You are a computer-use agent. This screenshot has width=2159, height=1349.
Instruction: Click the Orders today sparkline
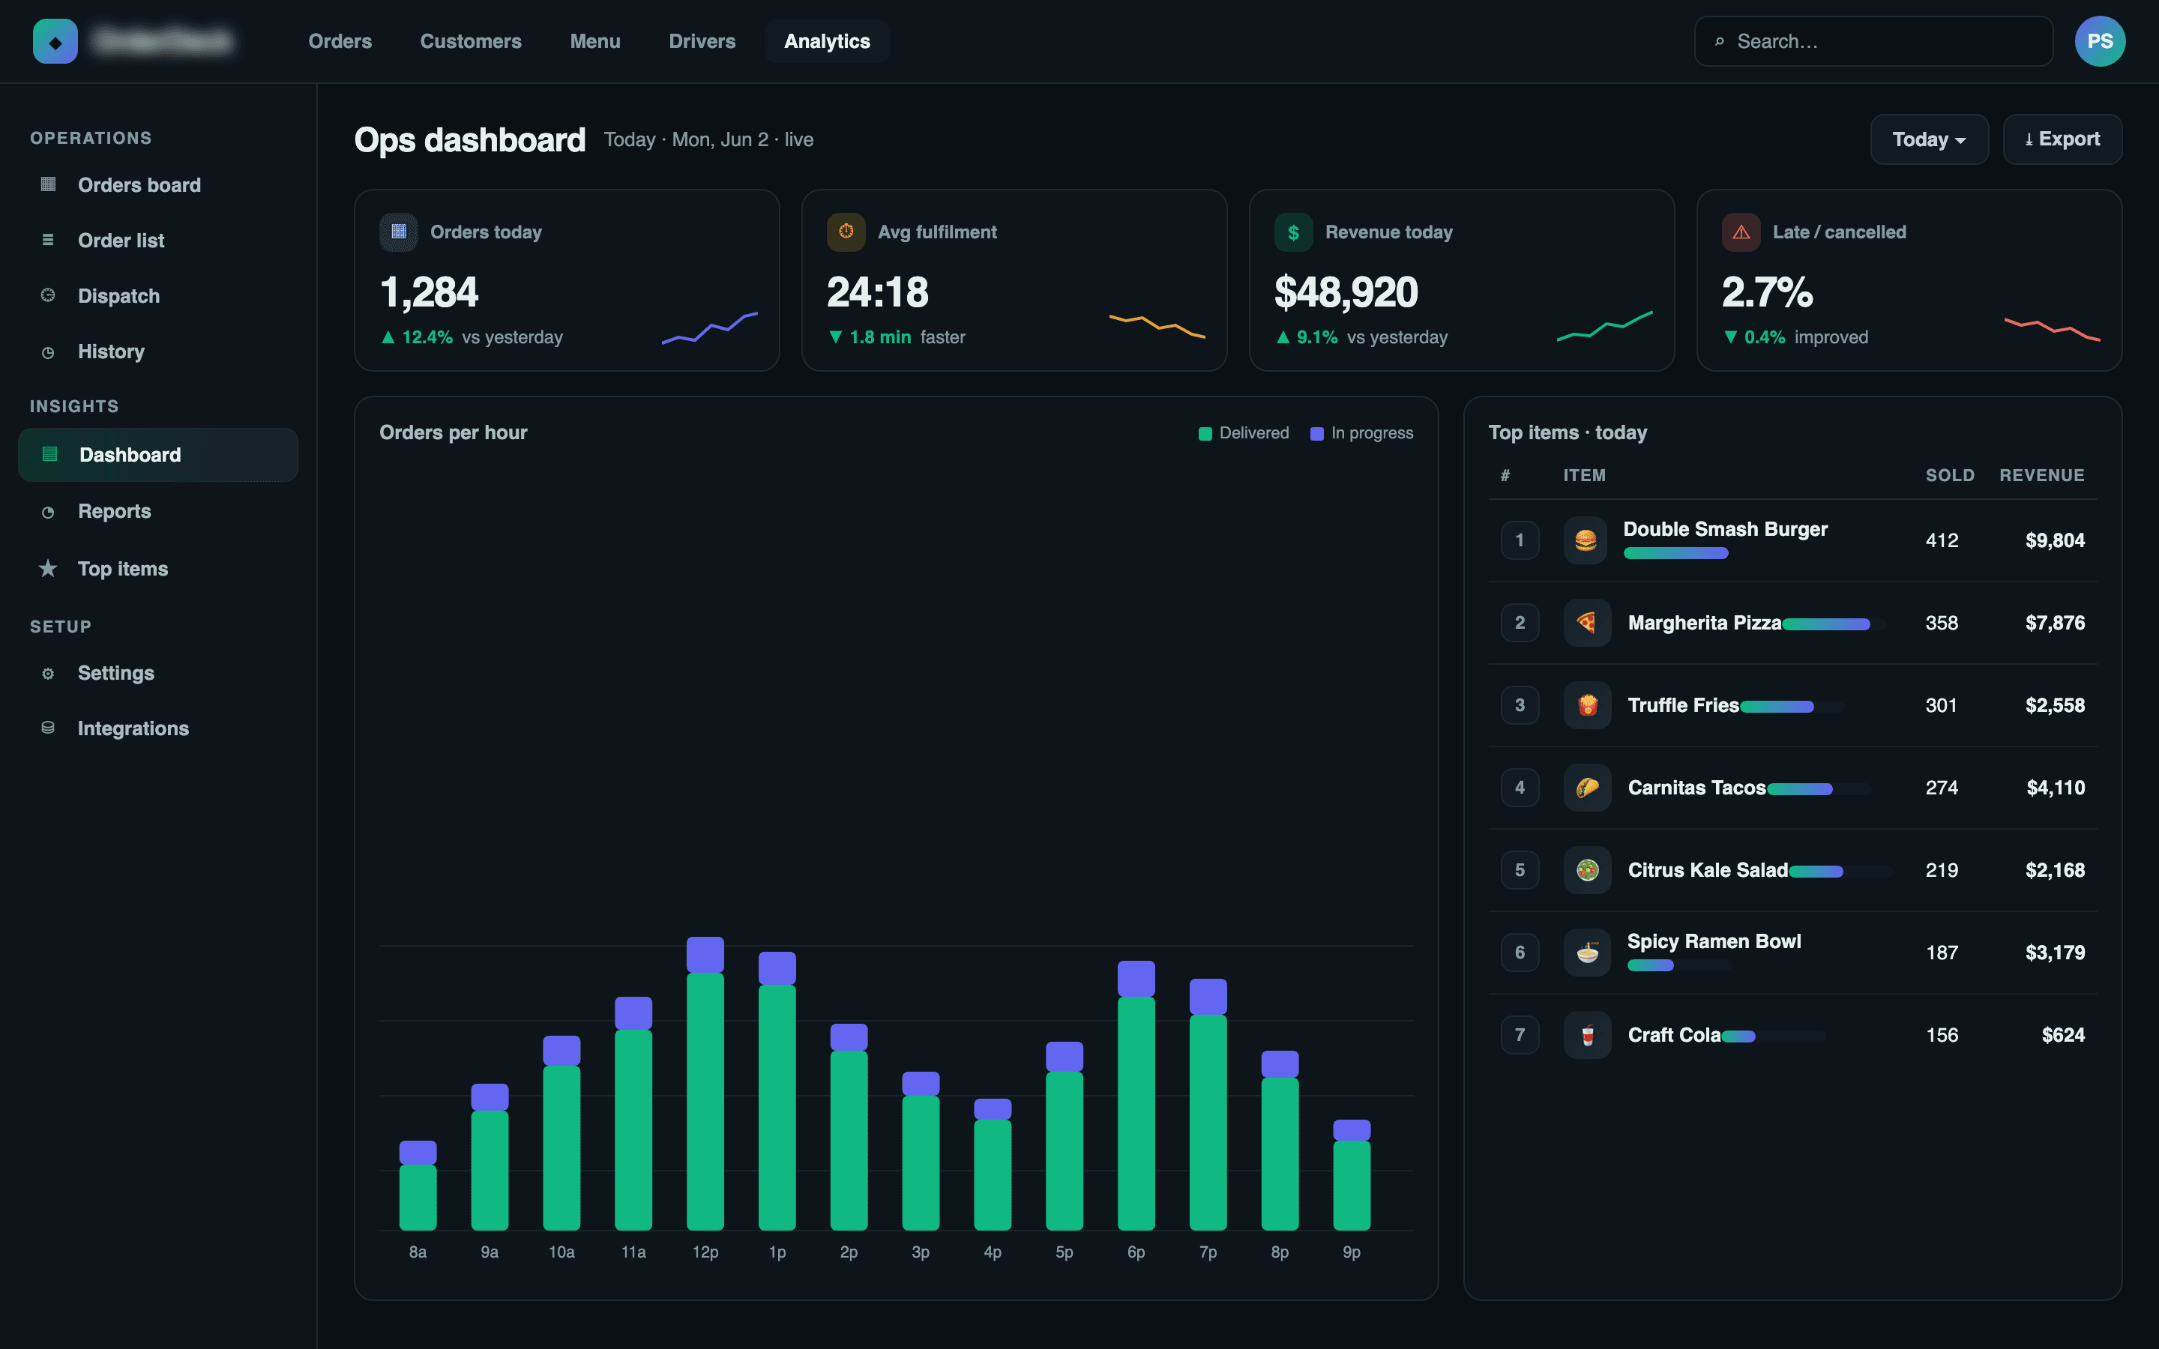click(x=709, y=328)
